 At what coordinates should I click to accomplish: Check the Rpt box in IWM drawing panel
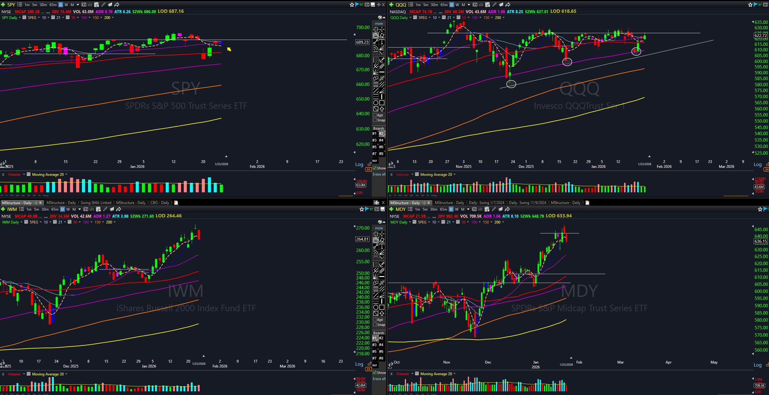375,319
